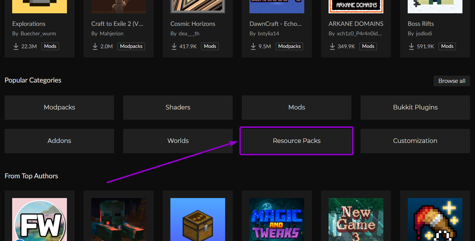Click the download icon on Craft to Exile 2
The image size is (475, 241).
point(95,46)
